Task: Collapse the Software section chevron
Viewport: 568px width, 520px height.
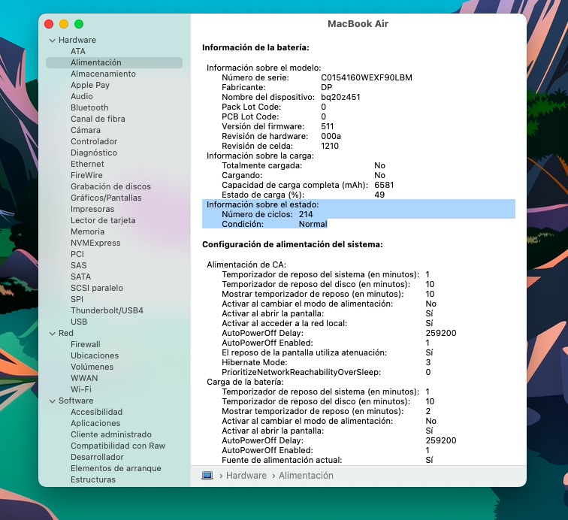Action: 52,401
